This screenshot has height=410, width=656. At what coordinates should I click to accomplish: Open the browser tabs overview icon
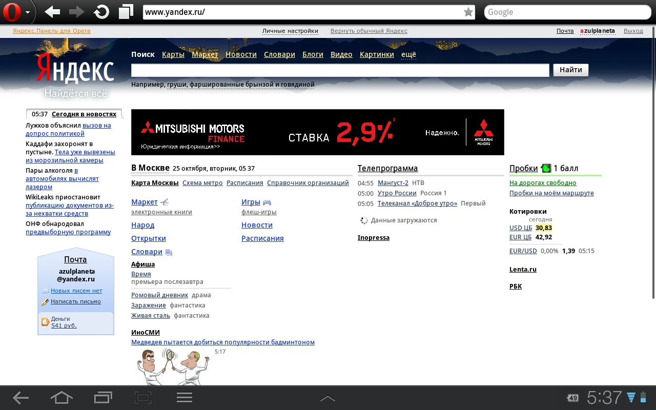[x=126, y=12]
